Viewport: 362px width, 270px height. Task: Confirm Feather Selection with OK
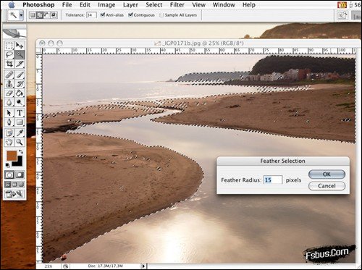coord(327,174)
